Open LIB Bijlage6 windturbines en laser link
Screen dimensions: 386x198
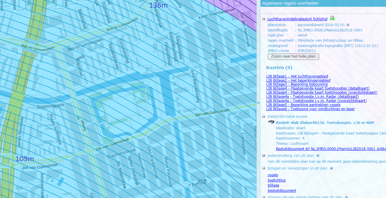coord(310,109)
